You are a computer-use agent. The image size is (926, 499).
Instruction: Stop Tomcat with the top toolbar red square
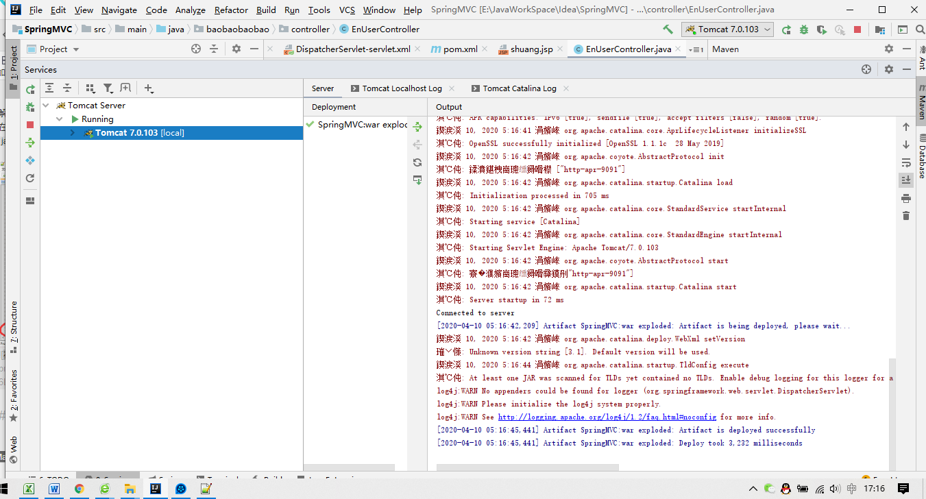click(857, 29)
